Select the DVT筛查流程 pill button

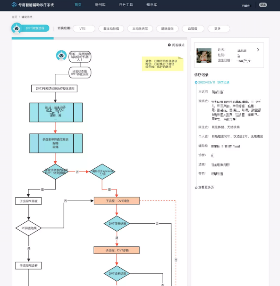click(x=35, y=28)
